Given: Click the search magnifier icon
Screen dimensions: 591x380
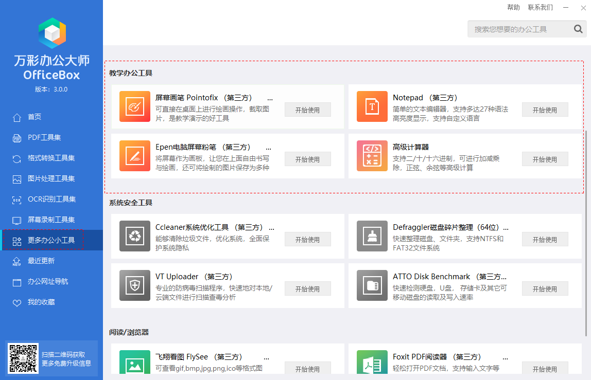Looking at the screenshot, I should 579,29.
